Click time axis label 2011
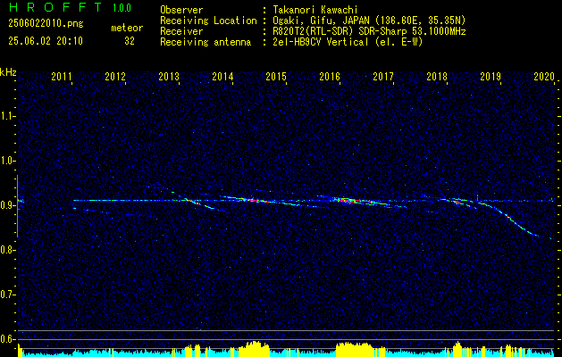The image size is (562, 357). (62, 76)
